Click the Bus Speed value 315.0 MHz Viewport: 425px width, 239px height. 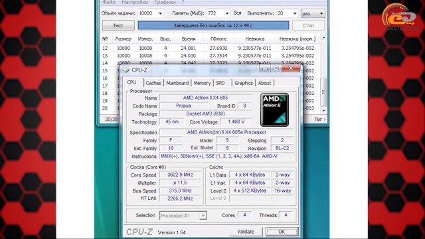click(180, 191)
